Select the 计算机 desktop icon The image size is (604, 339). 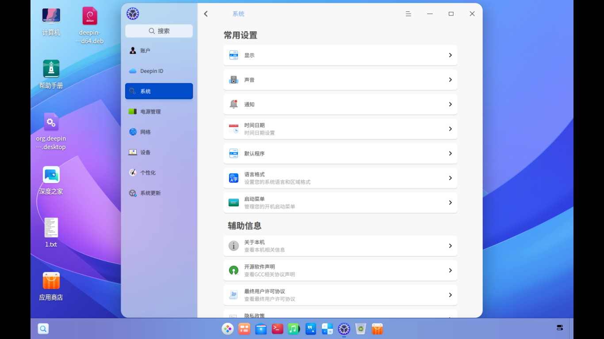coord(51,21)
